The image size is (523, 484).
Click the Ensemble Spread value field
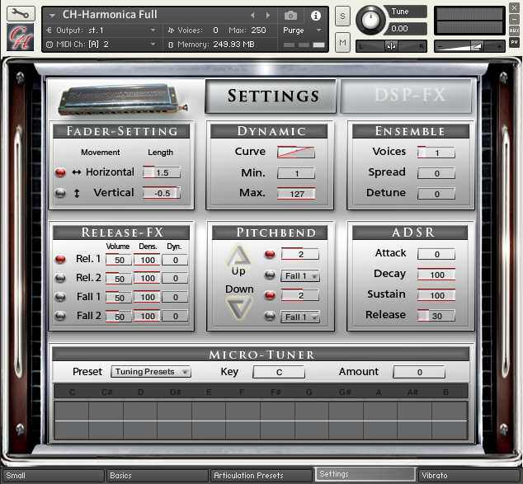tap(436, 173)
